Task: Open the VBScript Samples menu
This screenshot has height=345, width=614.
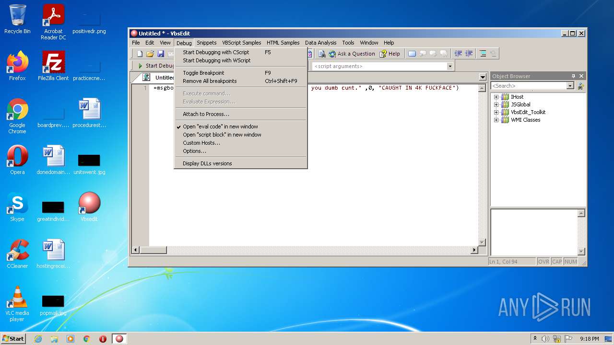Action: coord(242,43)
